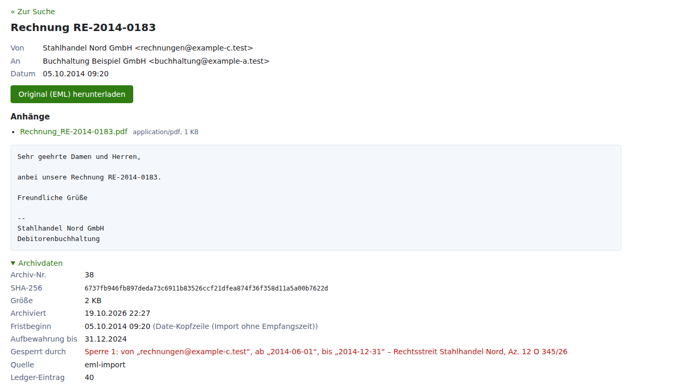Click the Quelle value eml-import
The width and height of the screenshot is (674, 390).
point(105,365)
